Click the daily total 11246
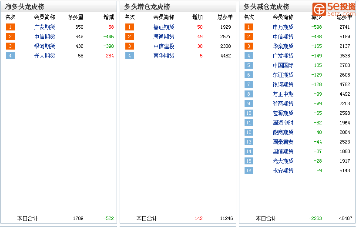 point(226,219)
